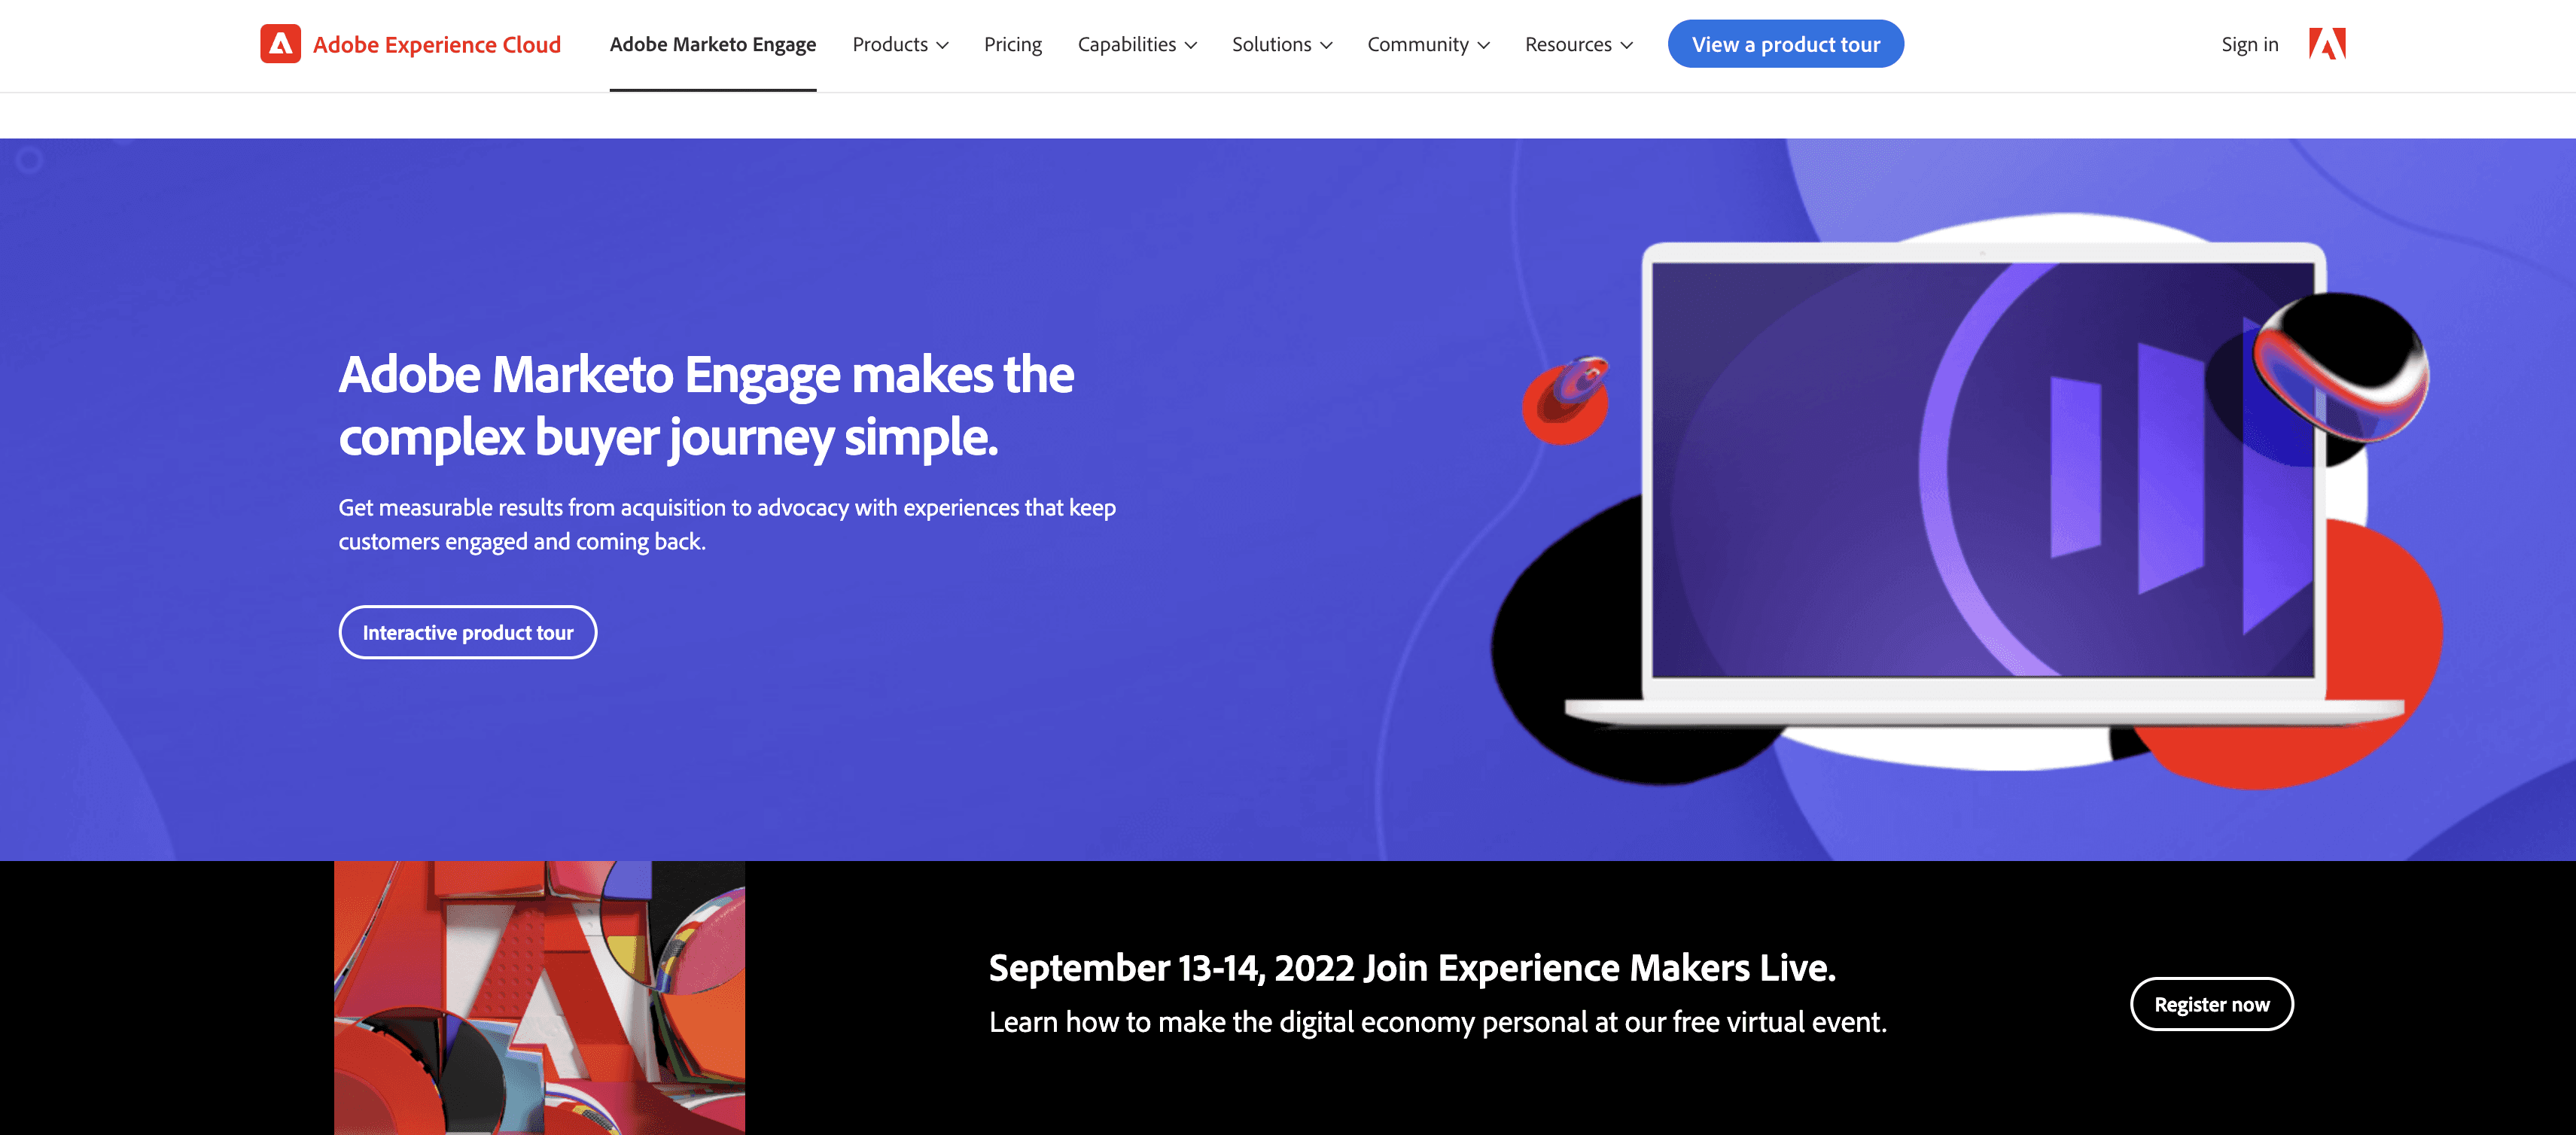Click the View a product tour button
The image size is (2576, 1135).
pos(1786,44)
